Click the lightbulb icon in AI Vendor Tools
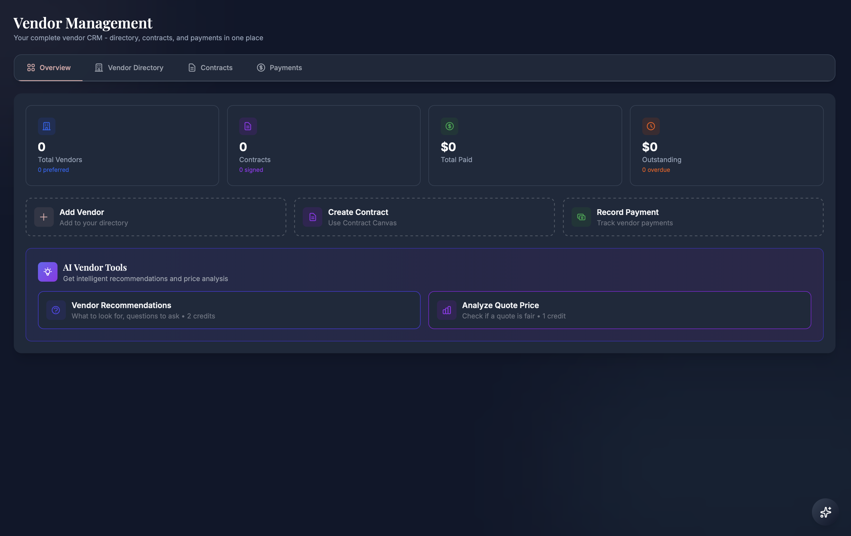851x536 pixels. [x=47, y=272]
